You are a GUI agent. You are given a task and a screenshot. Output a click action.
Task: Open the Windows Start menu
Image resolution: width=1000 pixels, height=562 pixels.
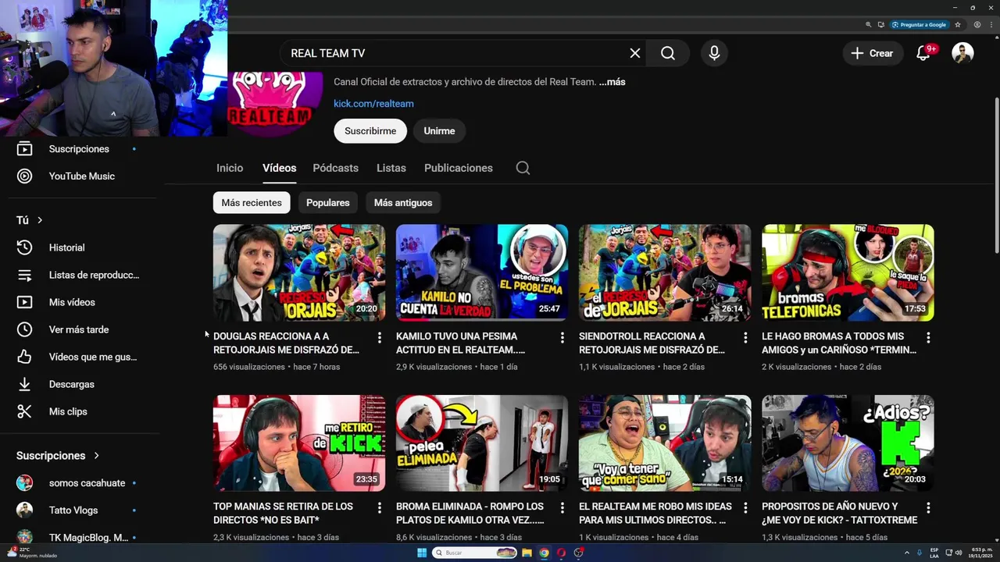click(422, 553)
